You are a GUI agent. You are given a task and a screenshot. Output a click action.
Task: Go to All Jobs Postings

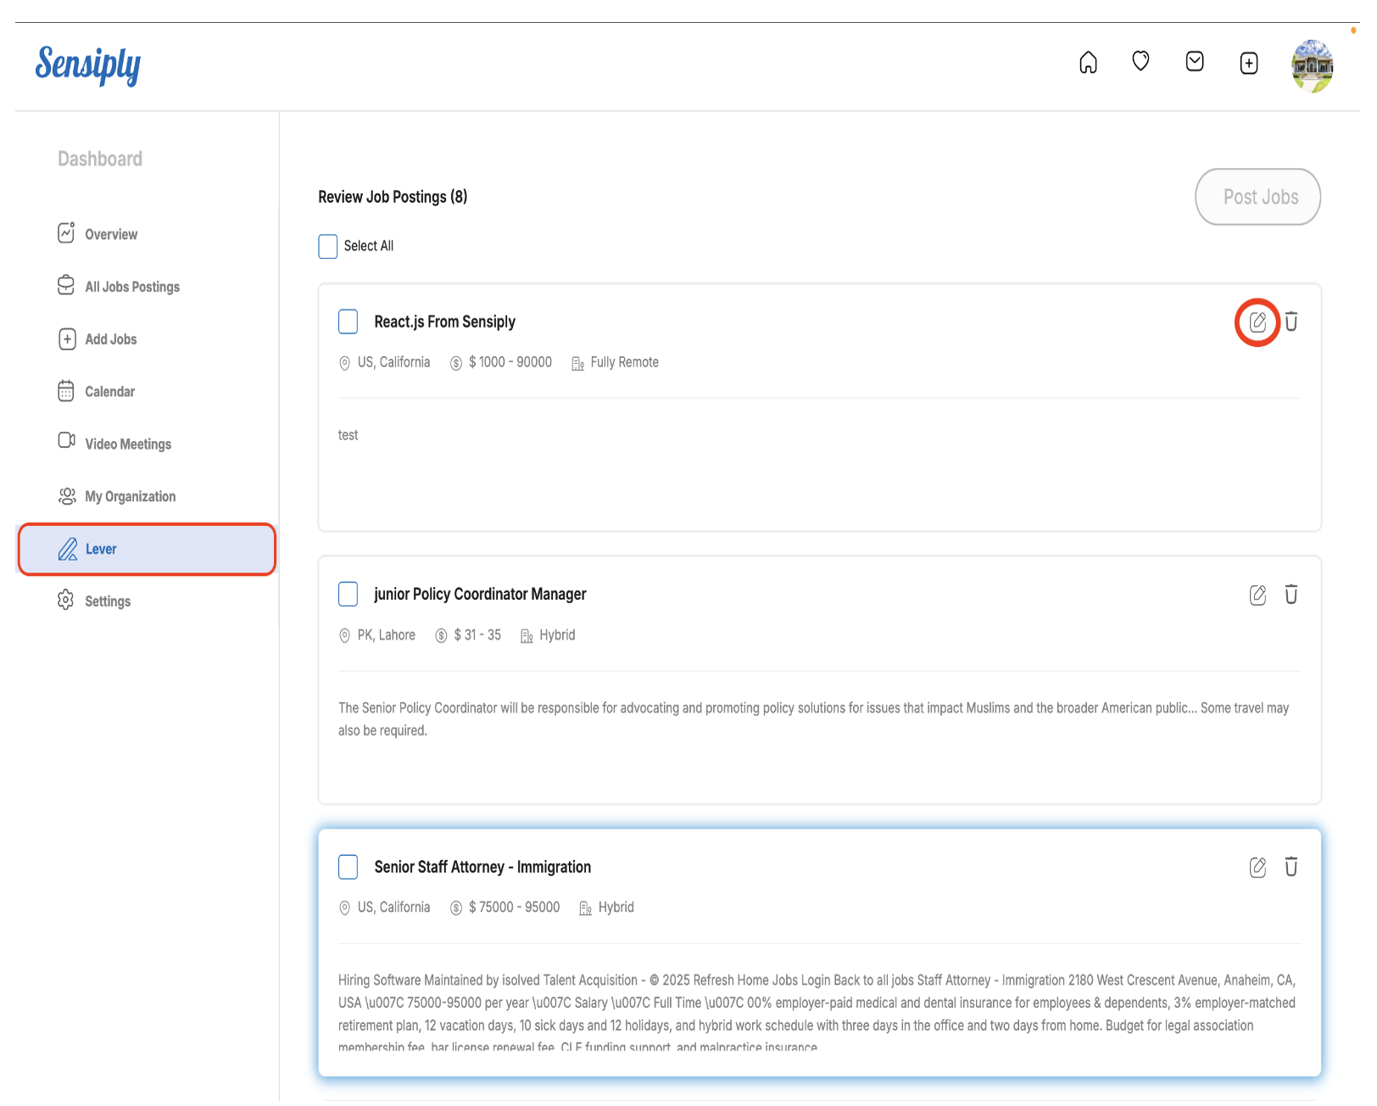click(x=131, y=287)
